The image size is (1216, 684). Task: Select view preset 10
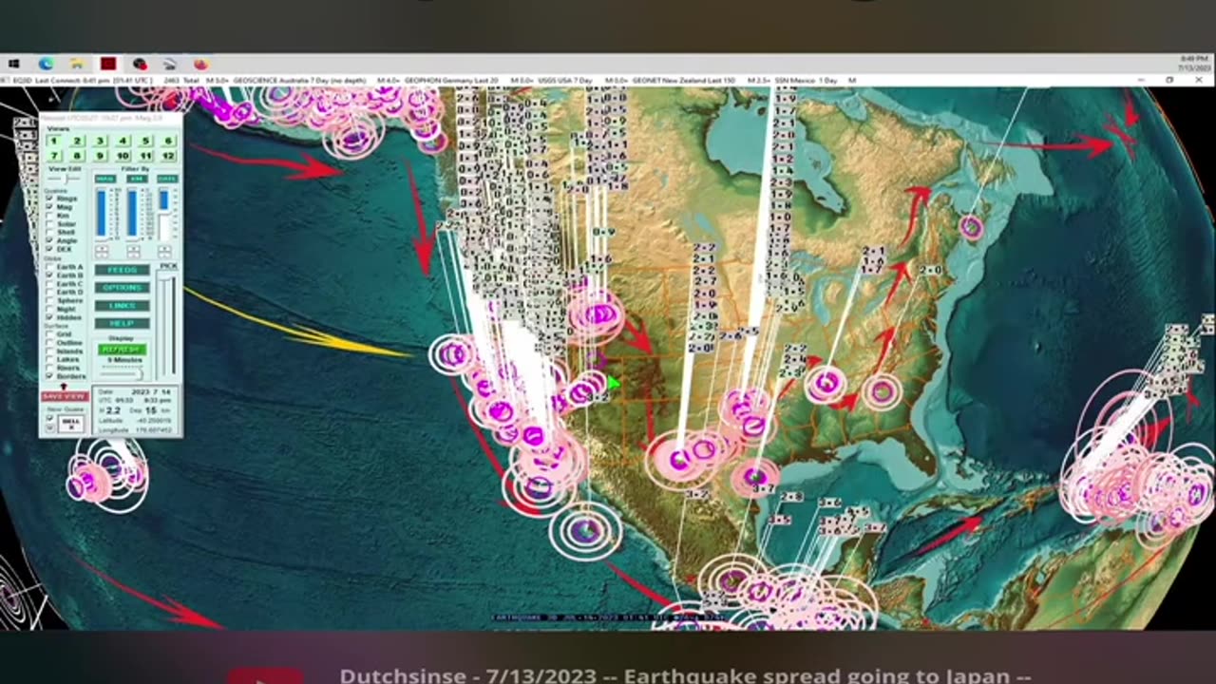123,156
